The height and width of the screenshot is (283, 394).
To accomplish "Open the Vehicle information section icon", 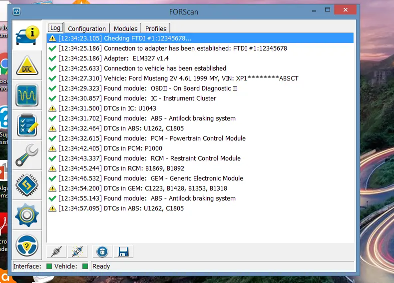I will pos(27,35).
